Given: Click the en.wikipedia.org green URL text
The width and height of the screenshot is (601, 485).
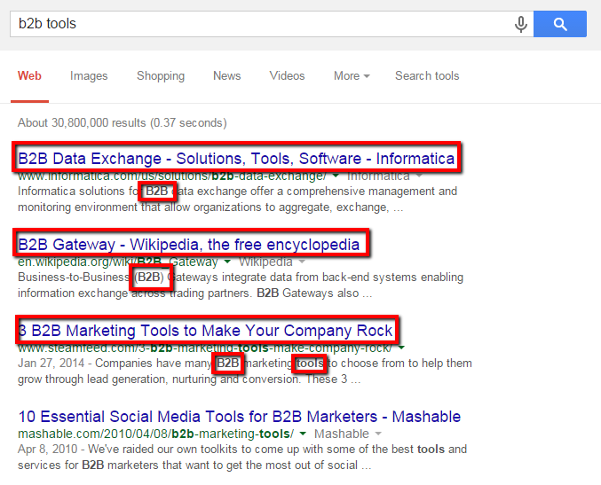Looking at the screenshot, I should (x=118, y=262).
